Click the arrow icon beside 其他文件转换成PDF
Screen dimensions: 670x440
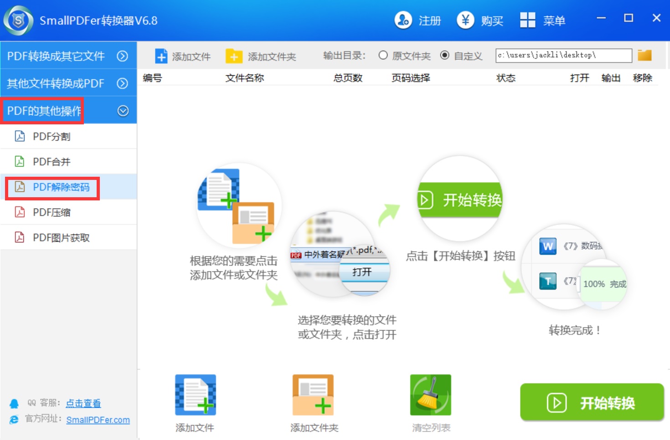pos(122,83)
